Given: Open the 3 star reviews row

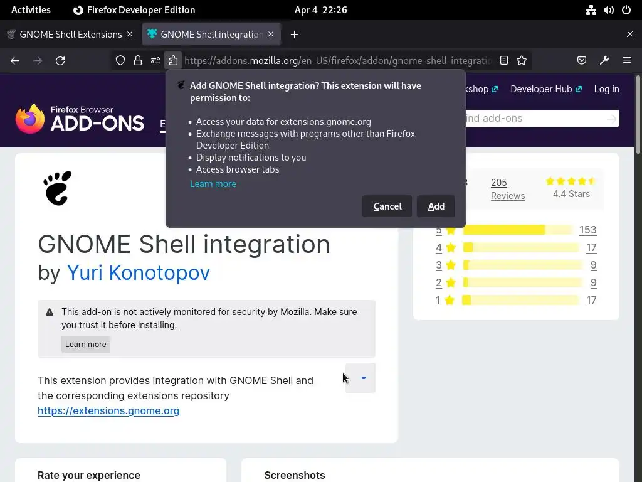Looking at the screenshot, I should 516,265.
